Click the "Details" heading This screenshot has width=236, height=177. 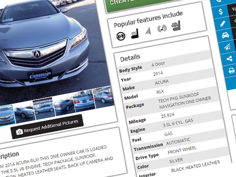(130, 58)
